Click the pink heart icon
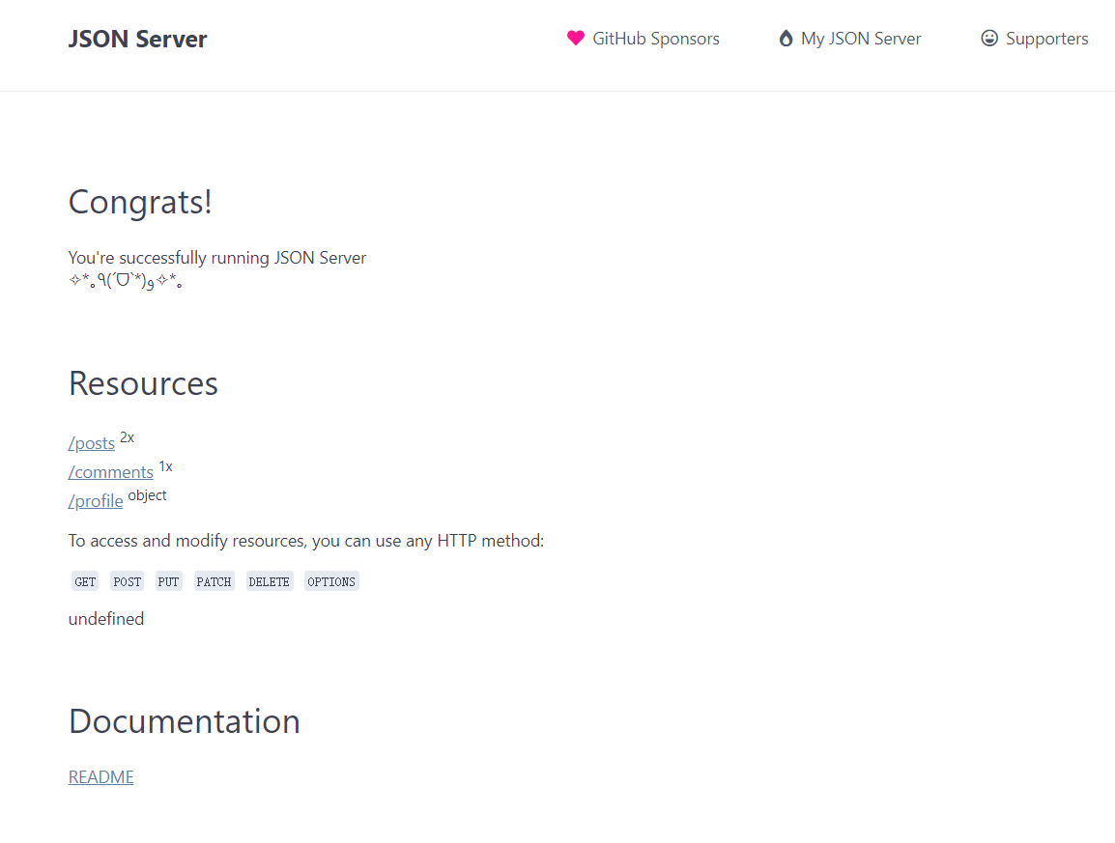Viewport: 1115px width, 843px height. pos(575,39)
